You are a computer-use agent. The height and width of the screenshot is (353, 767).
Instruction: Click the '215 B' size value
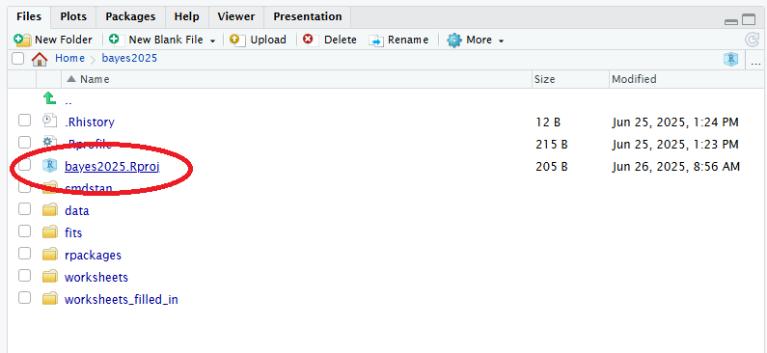[552, 145]
